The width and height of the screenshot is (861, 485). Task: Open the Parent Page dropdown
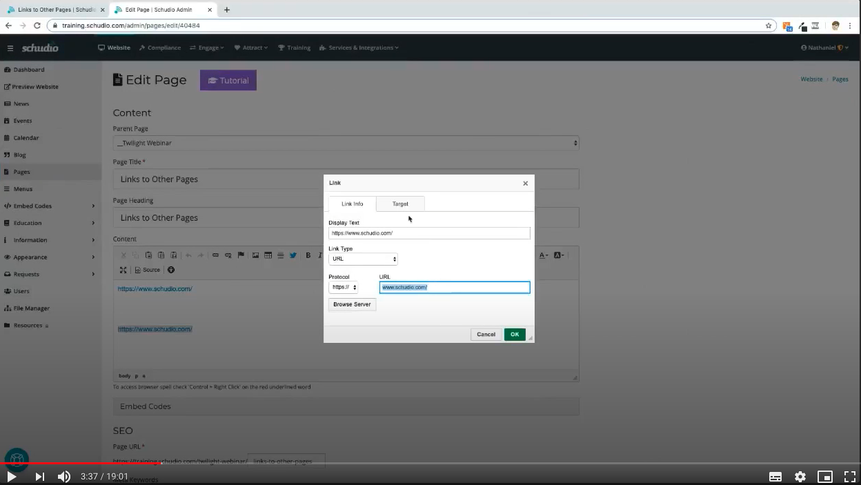pyautogui.click(x=346, y=143)
